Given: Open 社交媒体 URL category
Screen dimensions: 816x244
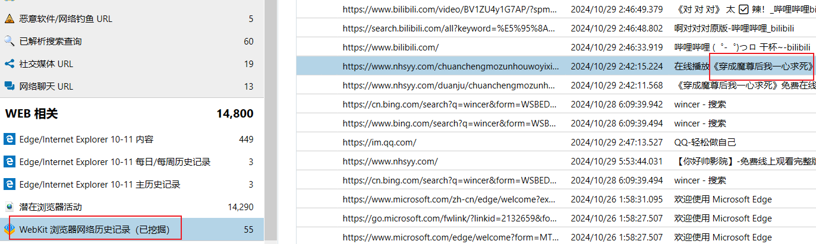Looking at the screenshot, I should 131,64.
